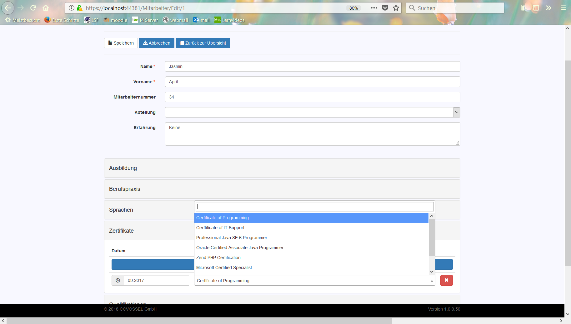Expand the Berufspraxis section
Image resolution: width=571 pixels, height=324 pixels.
click(125, 189)
